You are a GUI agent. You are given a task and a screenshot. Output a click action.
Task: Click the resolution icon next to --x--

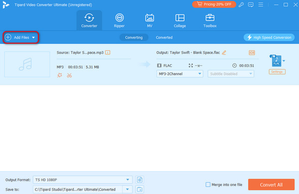[x=191, y=66]
